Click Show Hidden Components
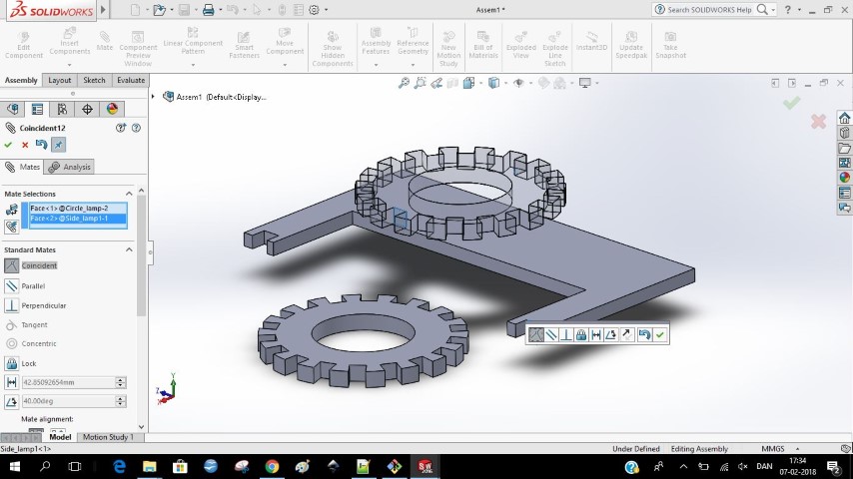The height and width of the screenshot is (479, 853). click(x=333, y=49)
